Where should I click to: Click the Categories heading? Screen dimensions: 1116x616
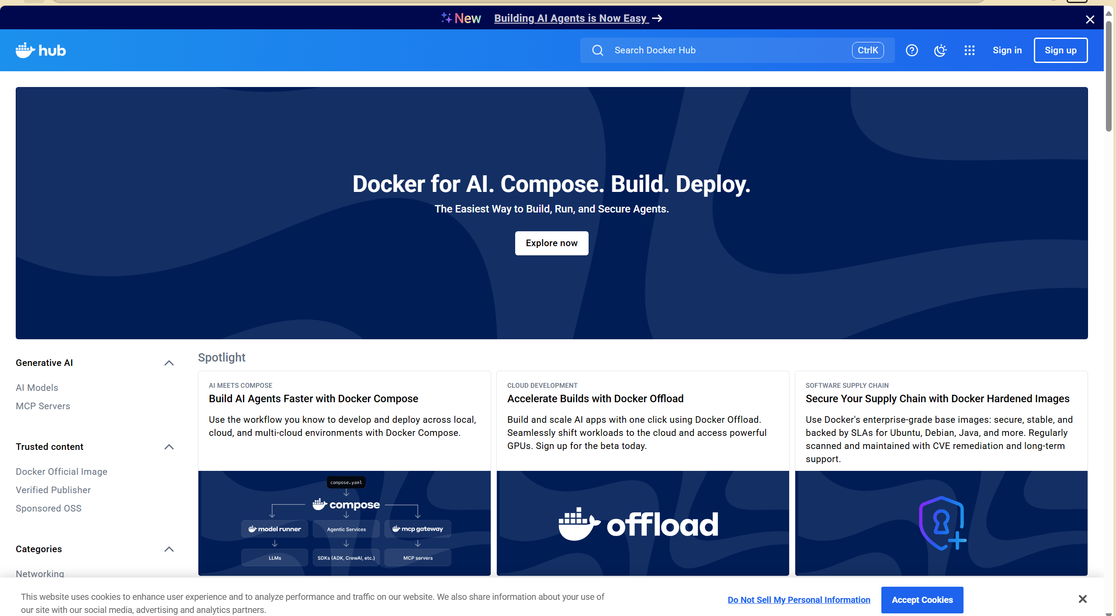(39, 549)
